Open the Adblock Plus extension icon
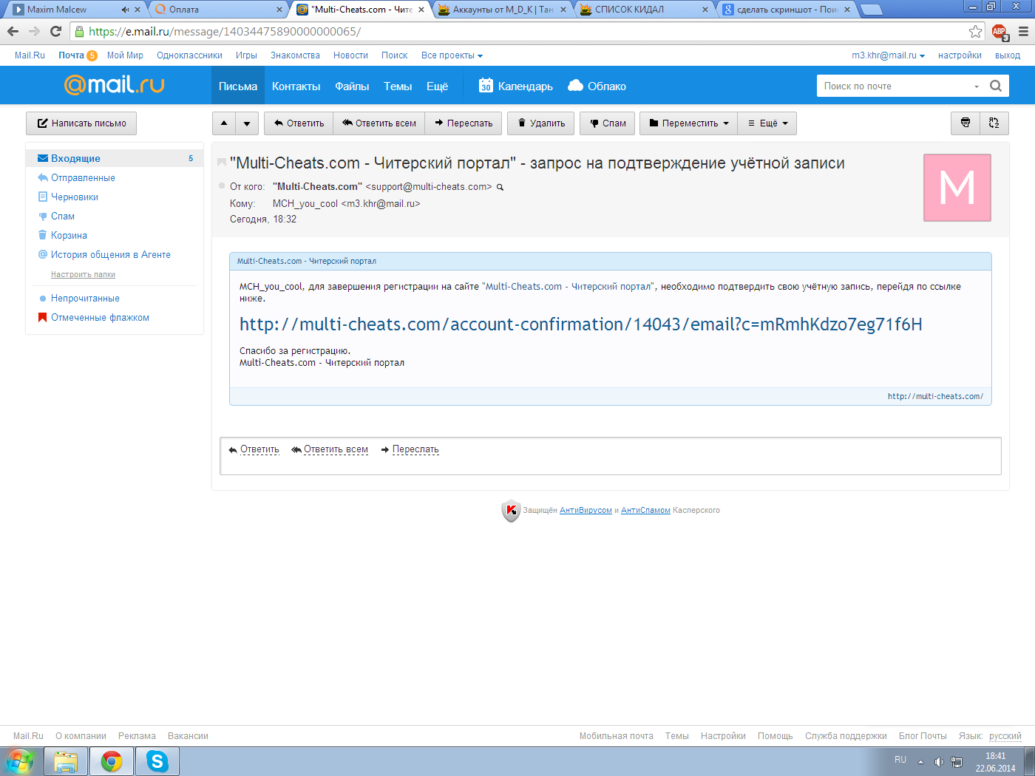This screenshot has width=1035, height=776. [x=1000, y=31]
